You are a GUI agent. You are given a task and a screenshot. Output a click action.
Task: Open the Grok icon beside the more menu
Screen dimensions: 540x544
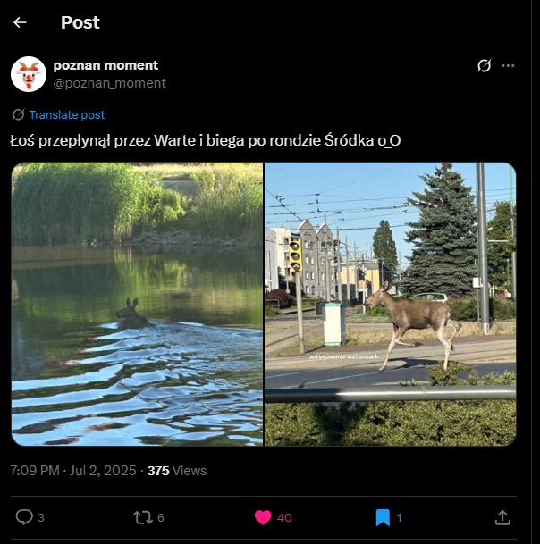pos(484,65)
